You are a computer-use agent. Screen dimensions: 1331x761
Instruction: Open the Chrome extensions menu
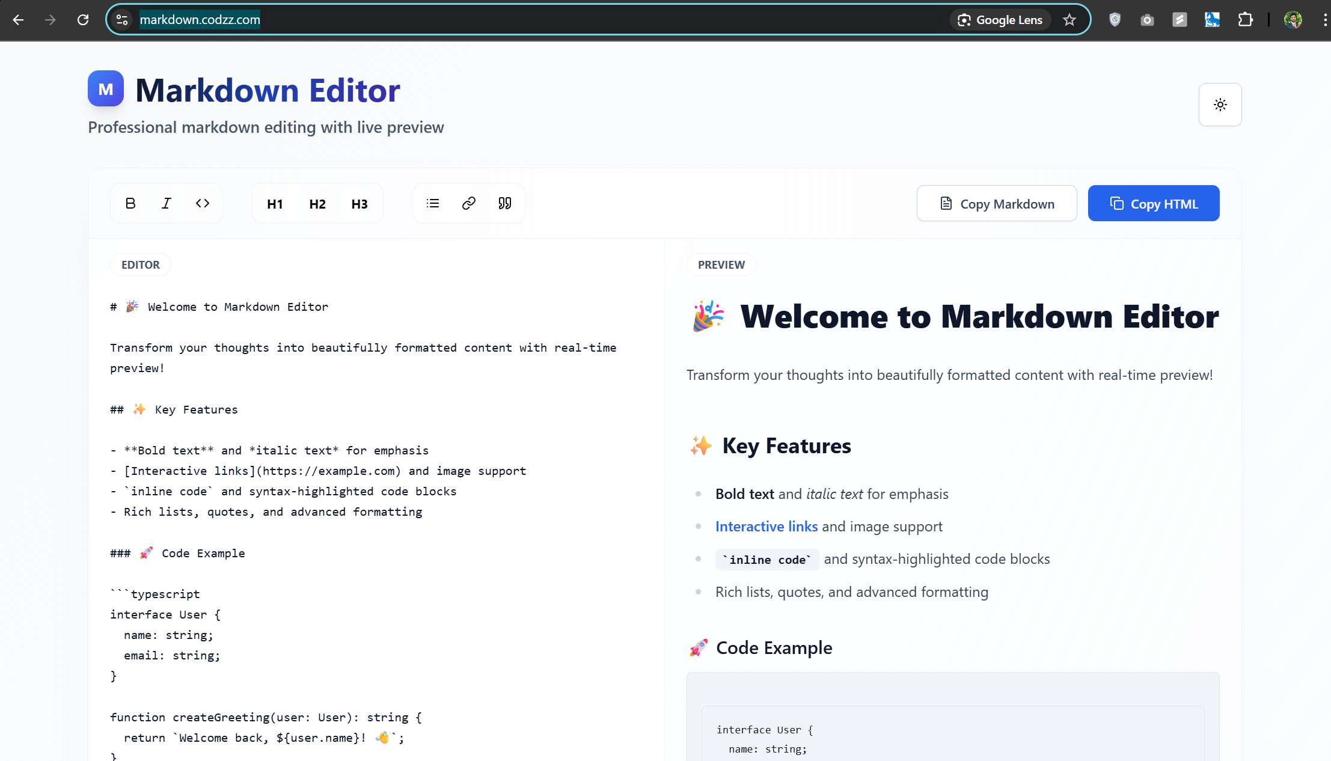point(1246,19)
